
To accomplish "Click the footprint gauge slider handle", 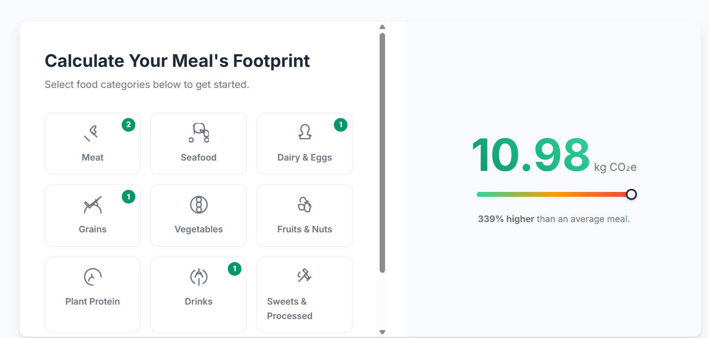I will 631,194.
